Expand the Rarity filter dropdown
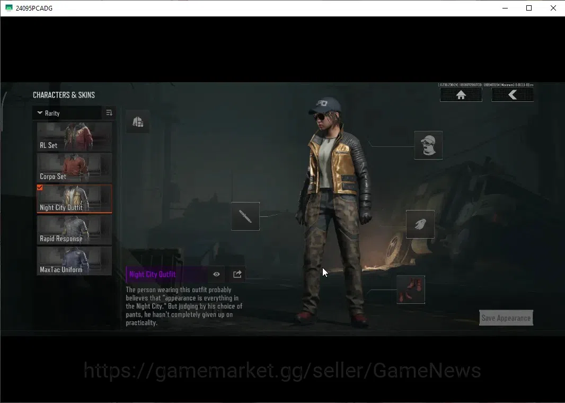The width and height of the screenshot is (565, 403). 67,113
